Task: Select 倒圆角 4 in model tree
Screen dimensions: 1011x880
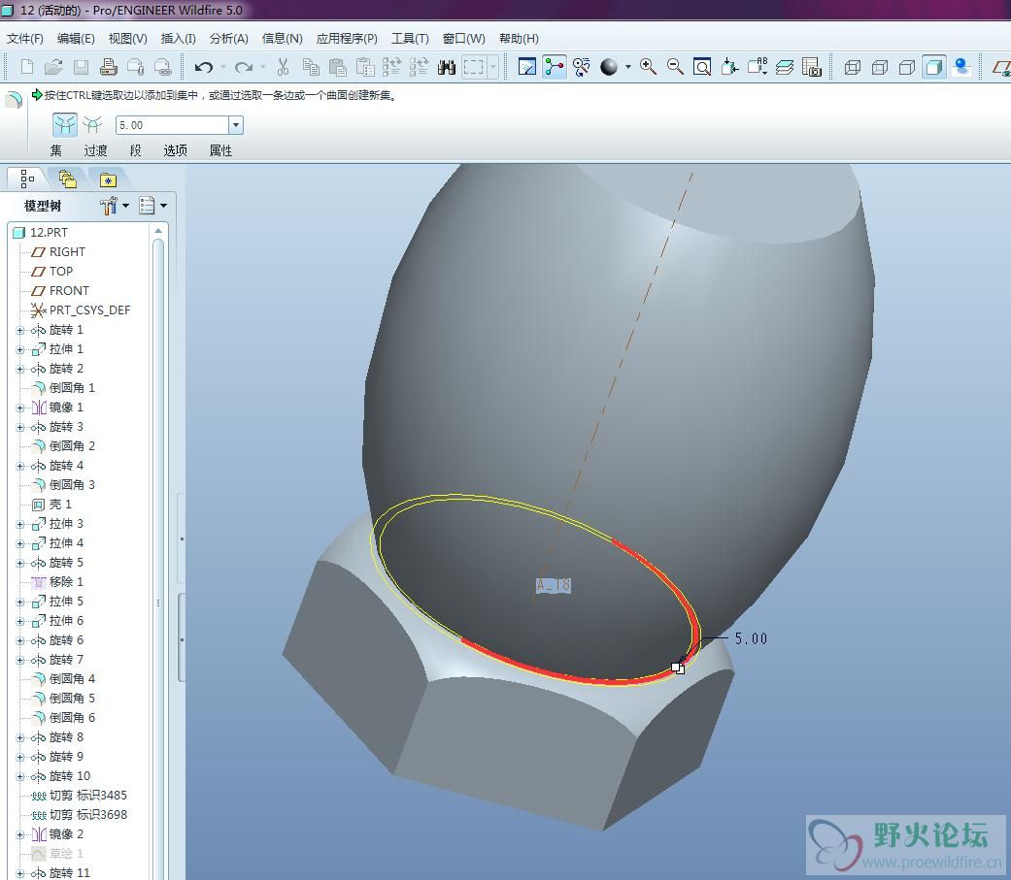Action: 72,679
